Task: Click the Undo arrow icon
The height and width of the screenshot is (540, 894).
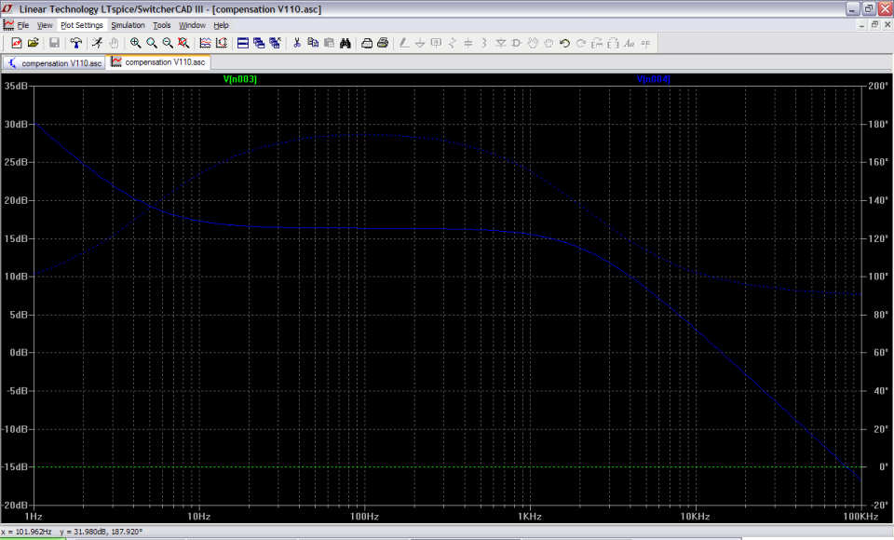Action: (564, 43)
